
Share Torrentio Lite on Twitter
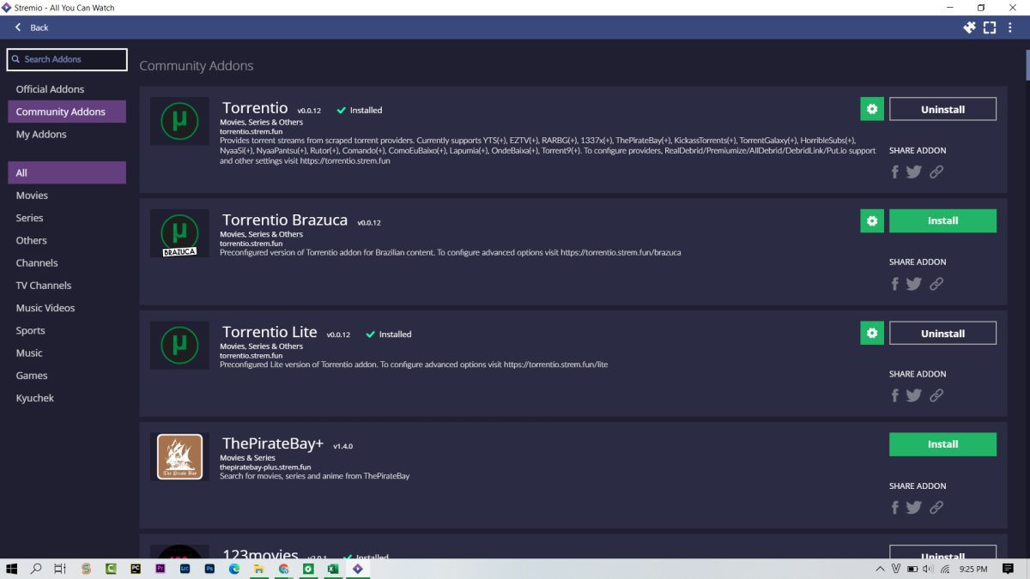pyautogui.click(x=913, y=395)
